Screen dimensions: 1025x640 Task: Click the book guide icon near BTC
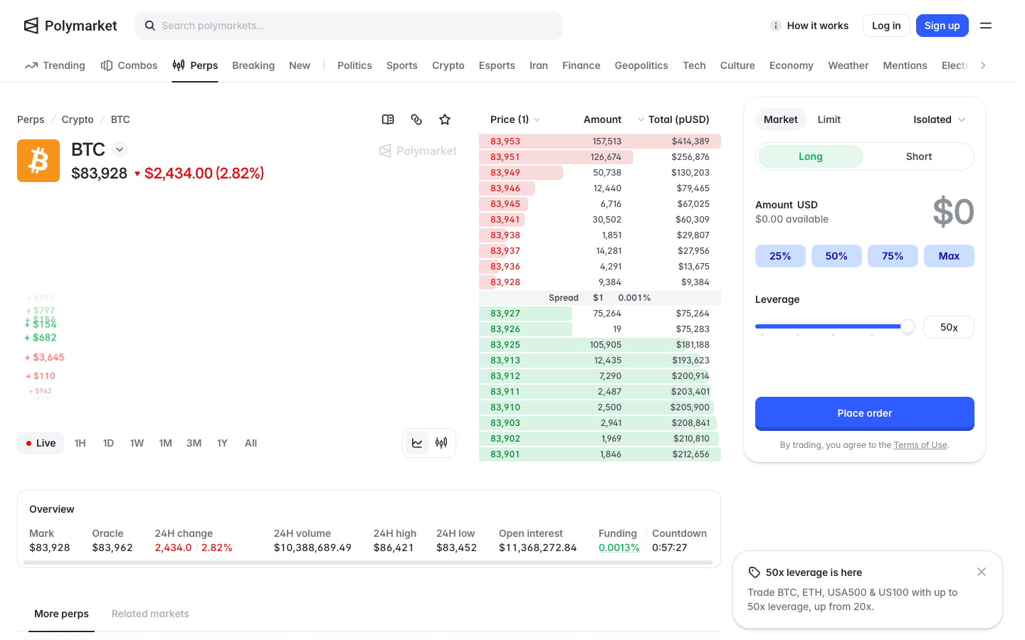[x=388, y=119]
